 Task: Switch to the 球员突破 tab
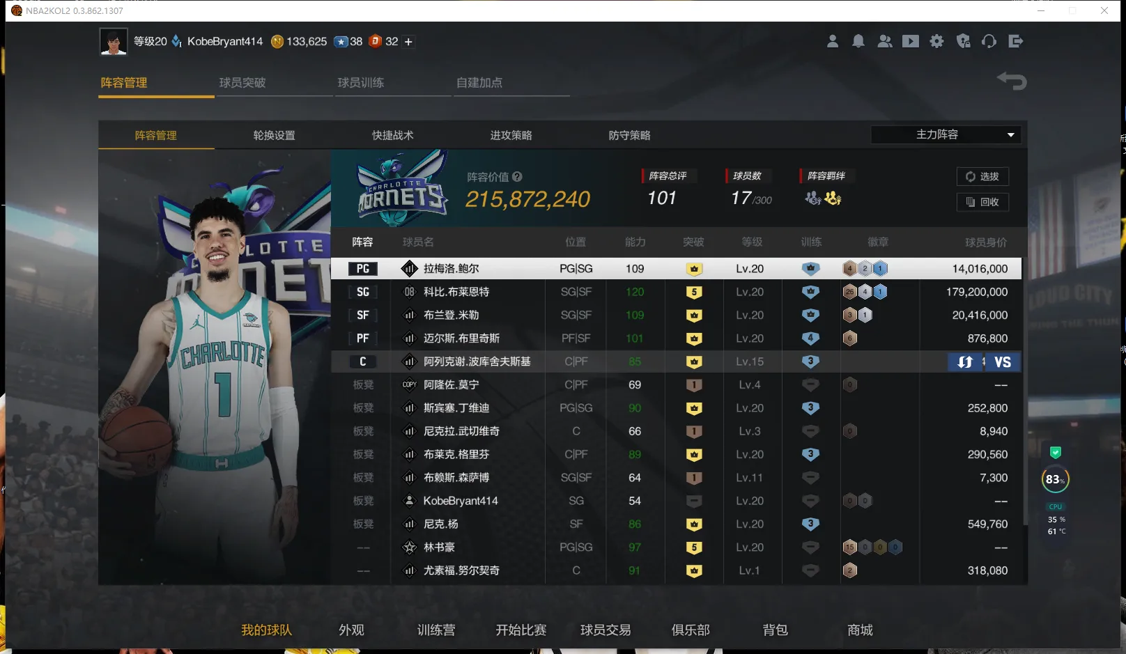242,83
